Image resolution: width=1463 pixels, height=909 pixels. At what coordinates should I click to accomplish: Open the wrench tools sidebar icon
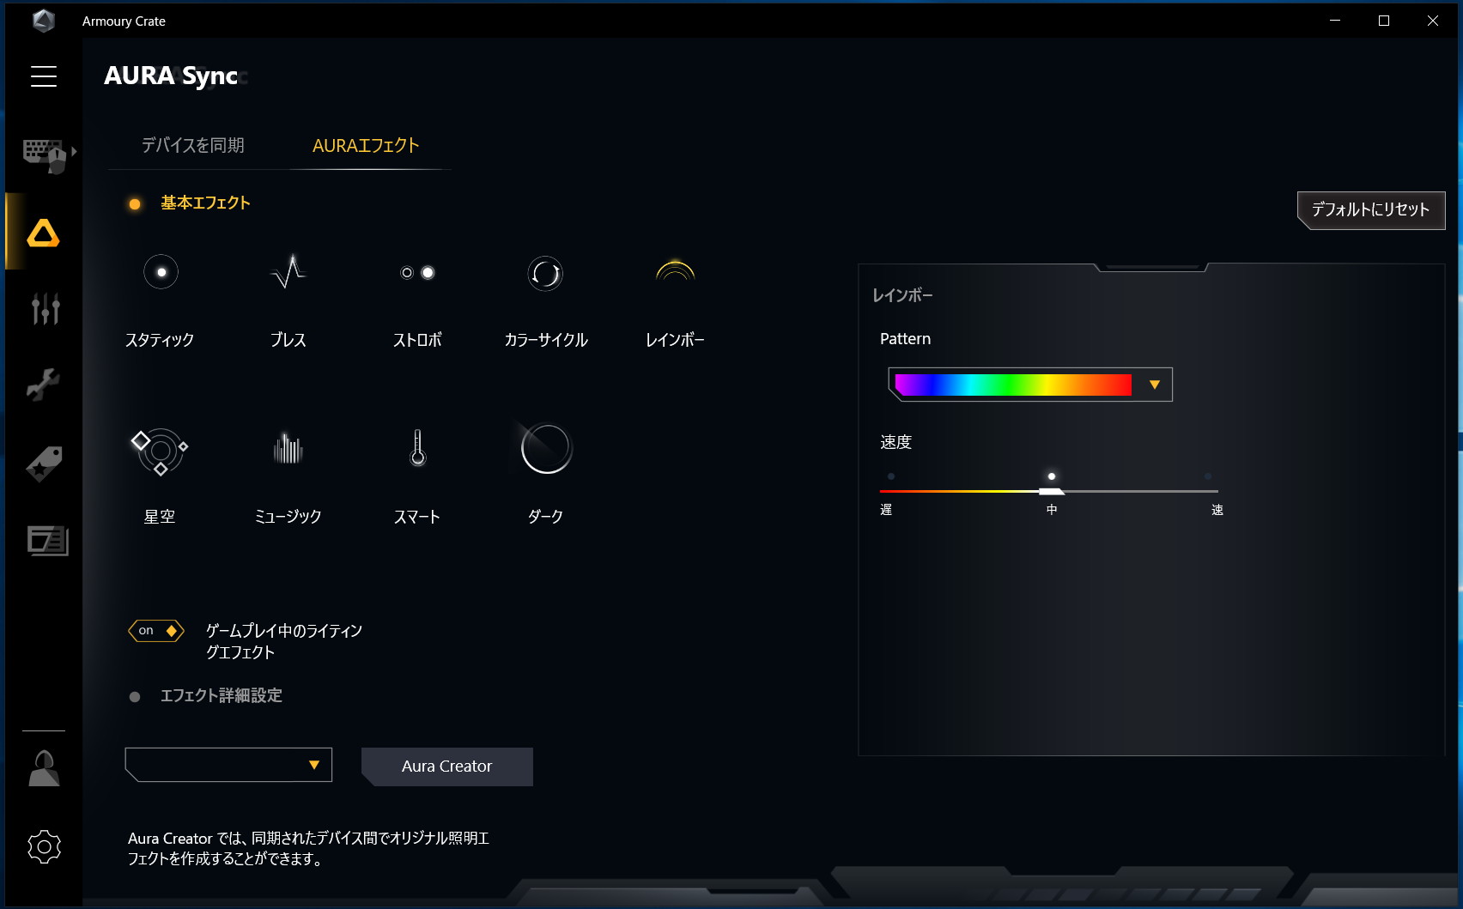[43, 385]
